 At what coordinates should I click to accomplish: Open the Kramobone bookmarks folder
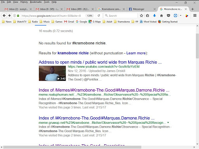[x=122, y=22]
